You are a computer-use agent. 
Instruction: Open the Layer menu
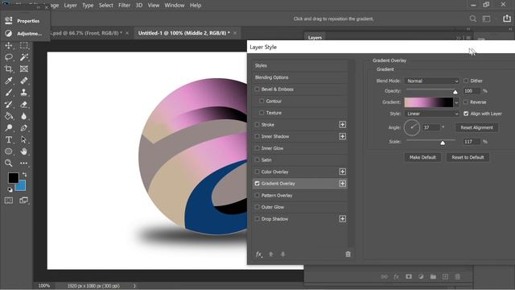click(70, 6)
